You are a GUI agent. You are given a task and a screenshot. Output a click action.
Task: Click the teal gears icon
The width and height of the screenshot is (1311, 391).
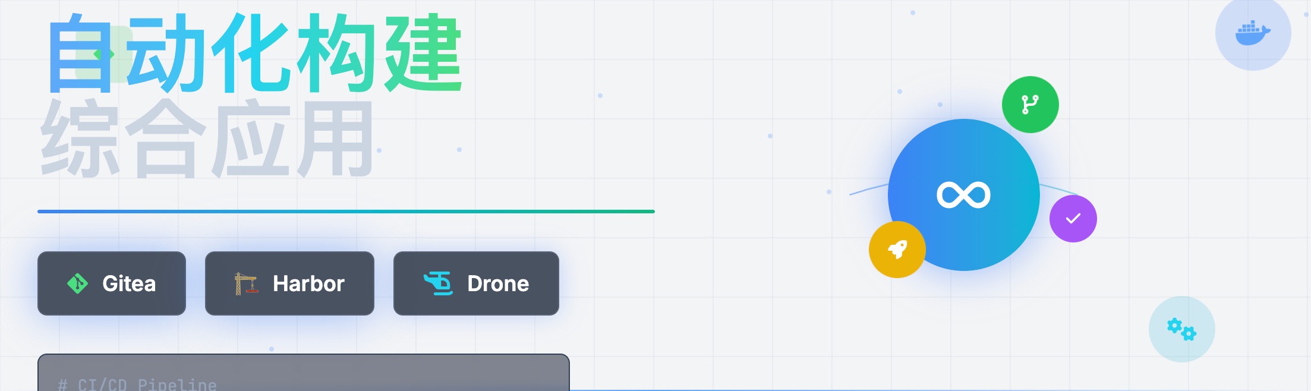click(1181, 329)
